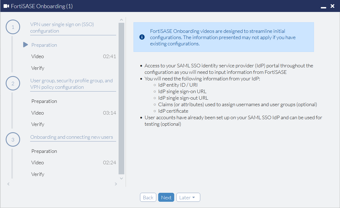Click the scrollbar down arrow
Image resolution: width=340 pixels, height=208 pixels.
121,178
